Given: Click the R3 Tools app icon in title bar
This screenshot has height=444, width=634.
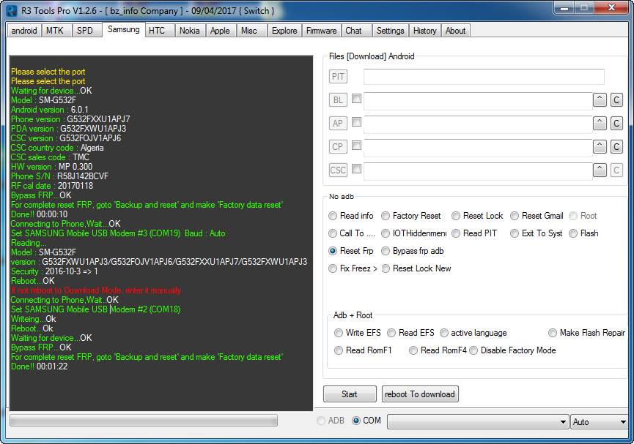Looking at the screenshot, I should [12, 10].
